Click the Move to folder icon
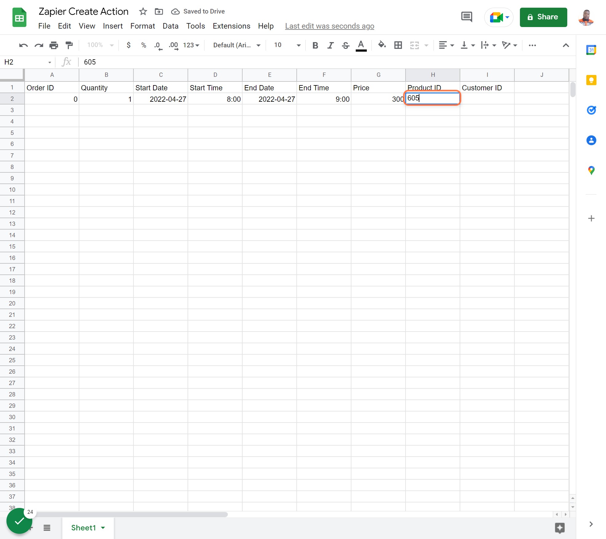Image resolution: width=606 pixels, height=539 pixels. pyautogui.click(x=159, y=12)
